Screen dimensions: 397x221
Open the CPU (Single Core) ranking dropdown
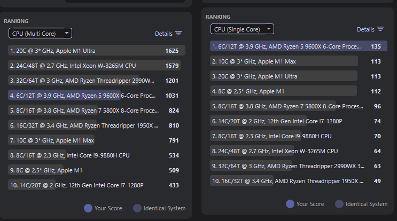[x=242, y=29]
